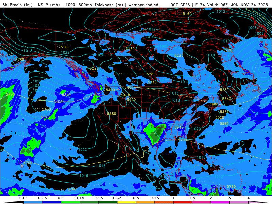This screenshot has width=272, height=204.
Task: Click the '00Z GEFS' model run text
Action: 180,5
